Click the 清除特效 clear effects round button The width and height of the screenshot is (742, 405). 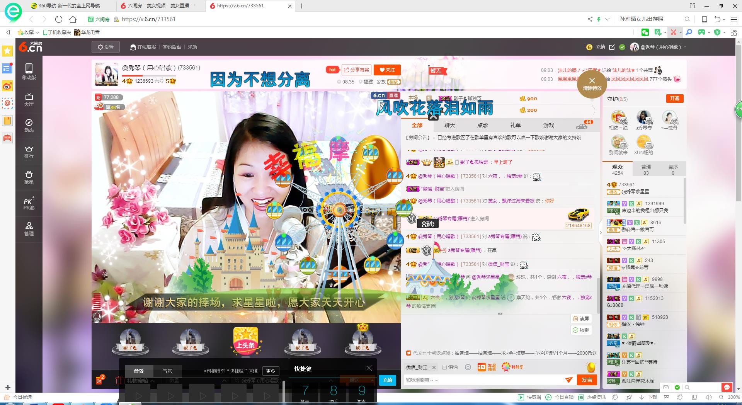[592, 83]
